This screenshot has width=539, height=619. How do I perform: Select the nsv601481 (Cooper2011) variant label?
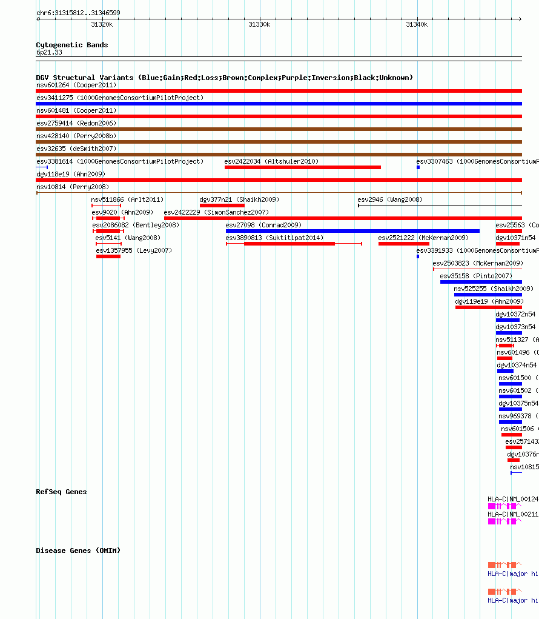point(76,110)
